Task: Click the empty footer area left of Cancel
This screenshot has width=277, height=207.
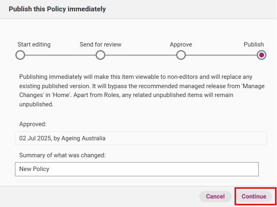Action: [x=101, y=196]
